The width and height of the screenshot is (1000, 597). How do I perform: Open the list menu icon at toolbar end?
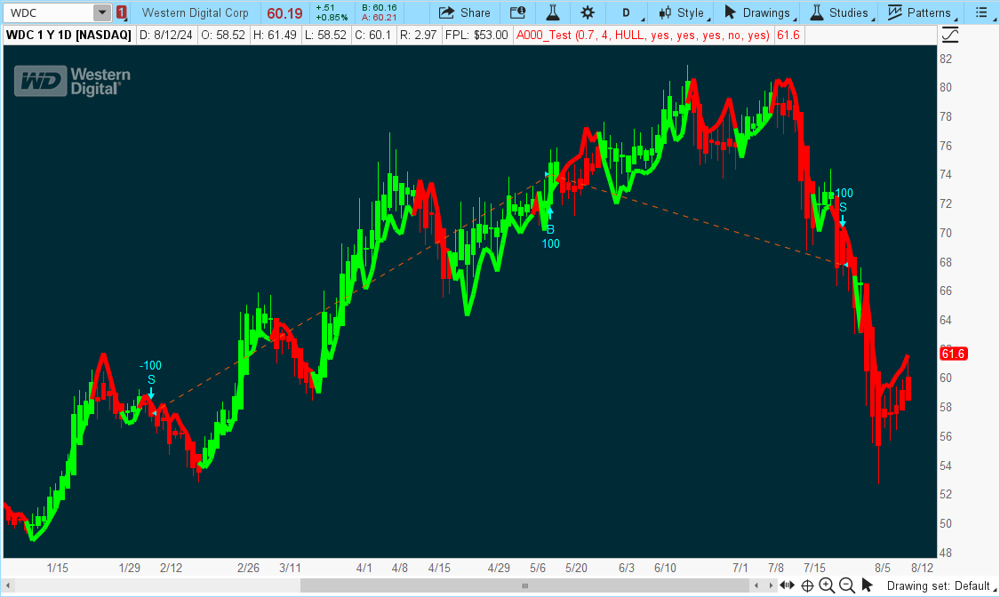pyautogui.click(x=983, y=12)
